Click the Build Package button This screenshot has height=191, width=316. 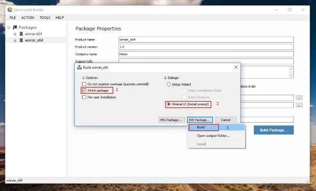pyautogui.click(x=274, y=130)
